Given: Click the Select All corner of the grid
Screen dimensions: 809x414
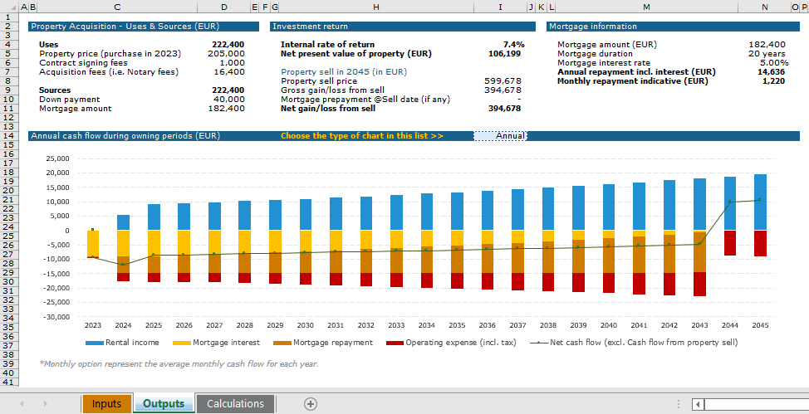Looking at the screenshot, I should [x=10, y=7].
